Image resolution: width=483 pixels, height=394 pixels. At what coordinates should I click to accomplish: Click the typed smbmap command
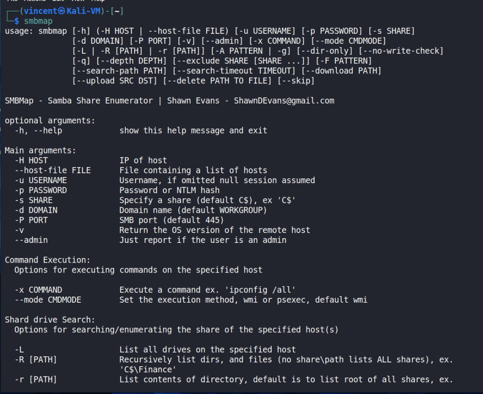point(38,21)
